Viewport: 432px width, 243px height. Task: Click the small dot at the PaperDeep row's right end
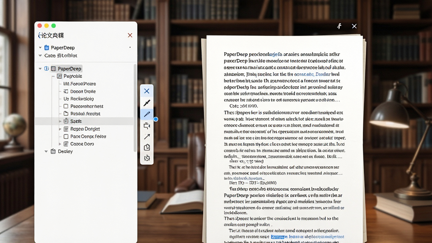130,47
